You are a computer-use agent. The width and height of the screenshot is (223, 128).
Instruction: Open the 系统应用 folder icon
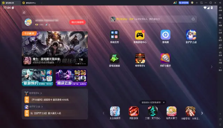click(114, 35)
